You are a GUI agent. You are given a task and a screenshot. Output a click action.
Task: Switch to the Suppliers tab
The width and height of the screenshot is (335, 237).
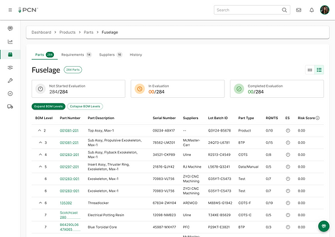click(x=110, y=55)
